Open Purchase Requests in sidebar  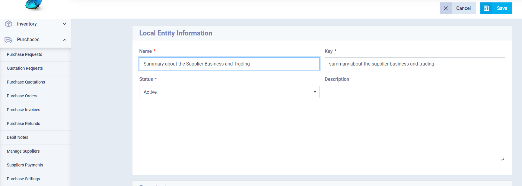pos(24,54)
